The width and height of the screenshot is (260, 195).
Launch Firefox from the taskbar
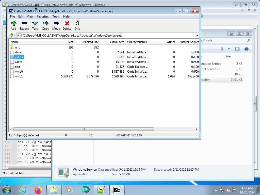tap(38, 190)
